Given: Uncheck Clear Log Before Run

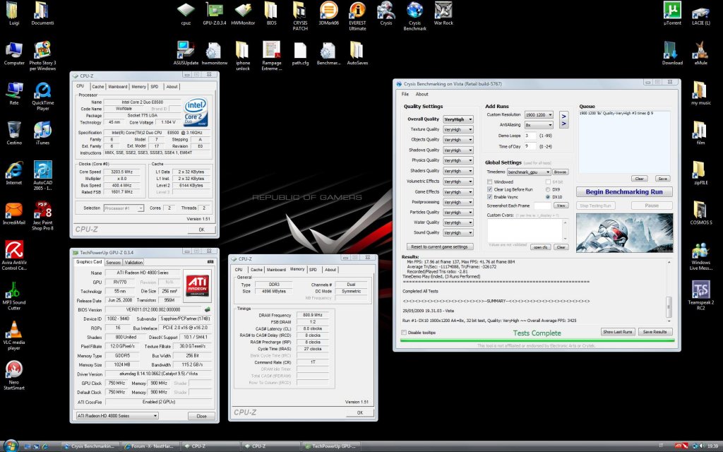Looking at the screenshot, I should coord(490,189).
